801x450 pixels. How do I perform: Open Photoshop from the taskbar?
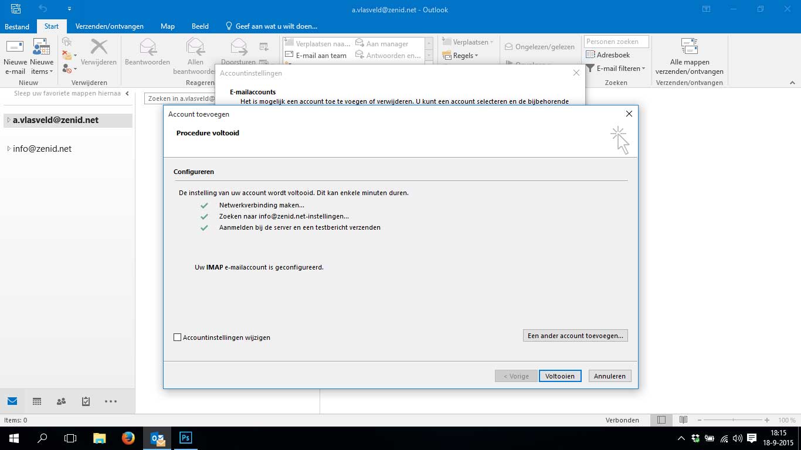pos(186,438)
